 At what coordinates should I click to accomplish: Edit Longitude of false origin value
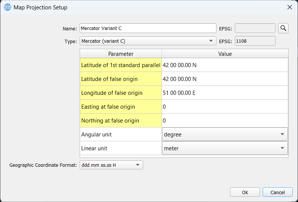225,93
